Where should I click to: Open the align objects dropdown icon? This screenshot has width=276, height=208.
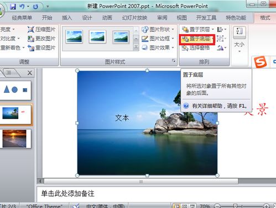click(222, 29)
